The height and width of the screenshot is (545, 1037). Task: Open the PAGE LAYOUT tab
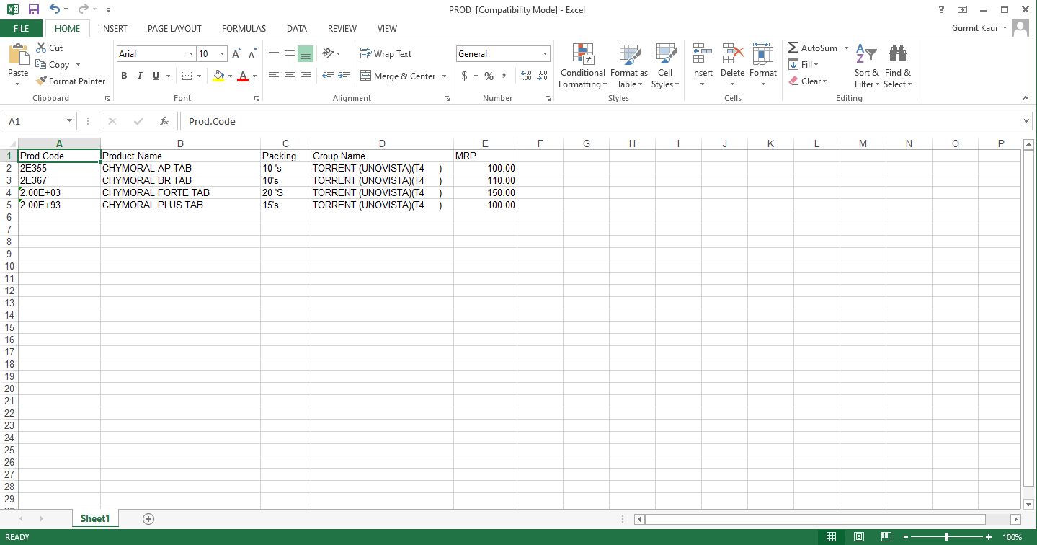click(174, 29)
